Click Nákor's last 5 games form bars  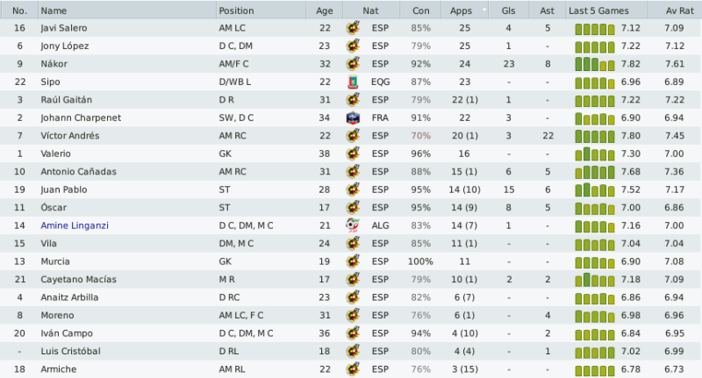point(595,64)
